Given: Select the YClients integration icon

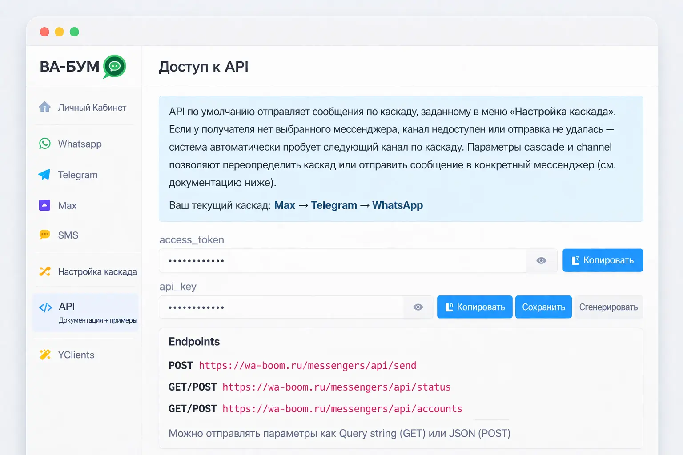Looking at the screenshot, I should [45, 355].
